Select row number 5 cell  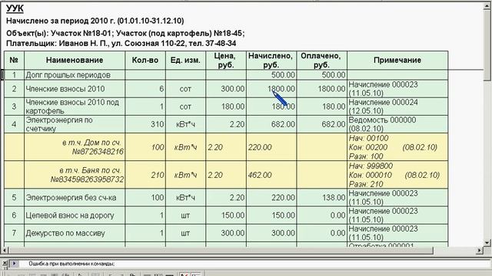click(14, 198)
